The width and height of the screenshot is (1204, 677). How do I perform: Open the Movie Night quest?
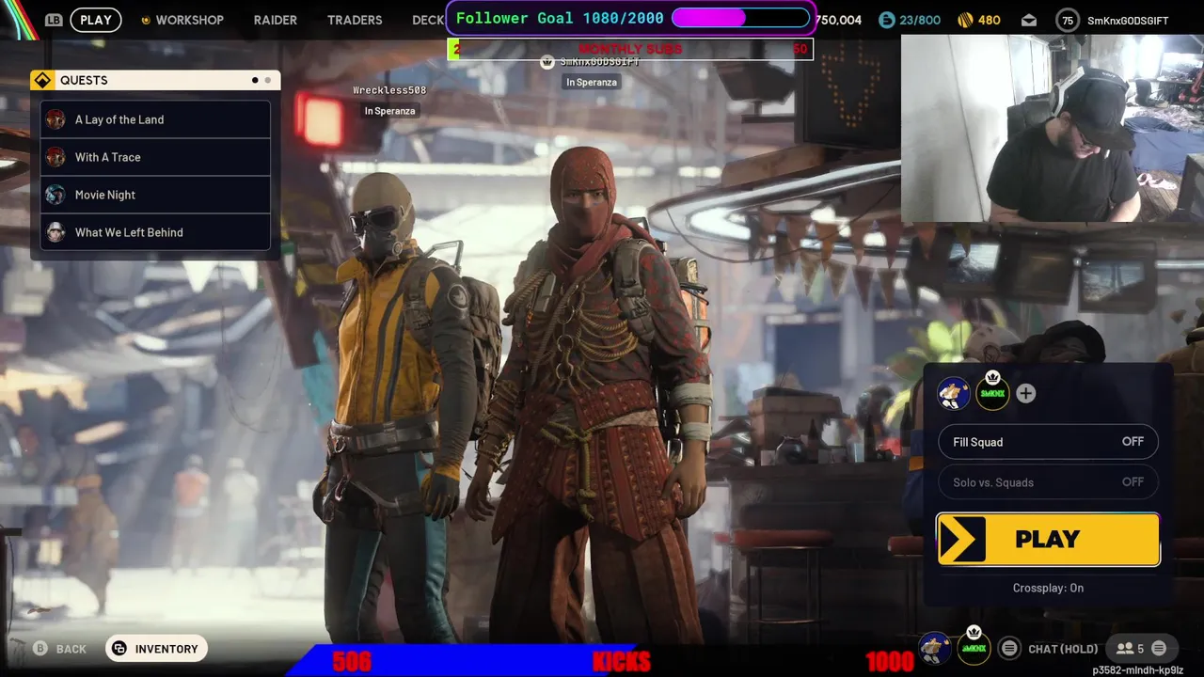[x=155, y=195]
